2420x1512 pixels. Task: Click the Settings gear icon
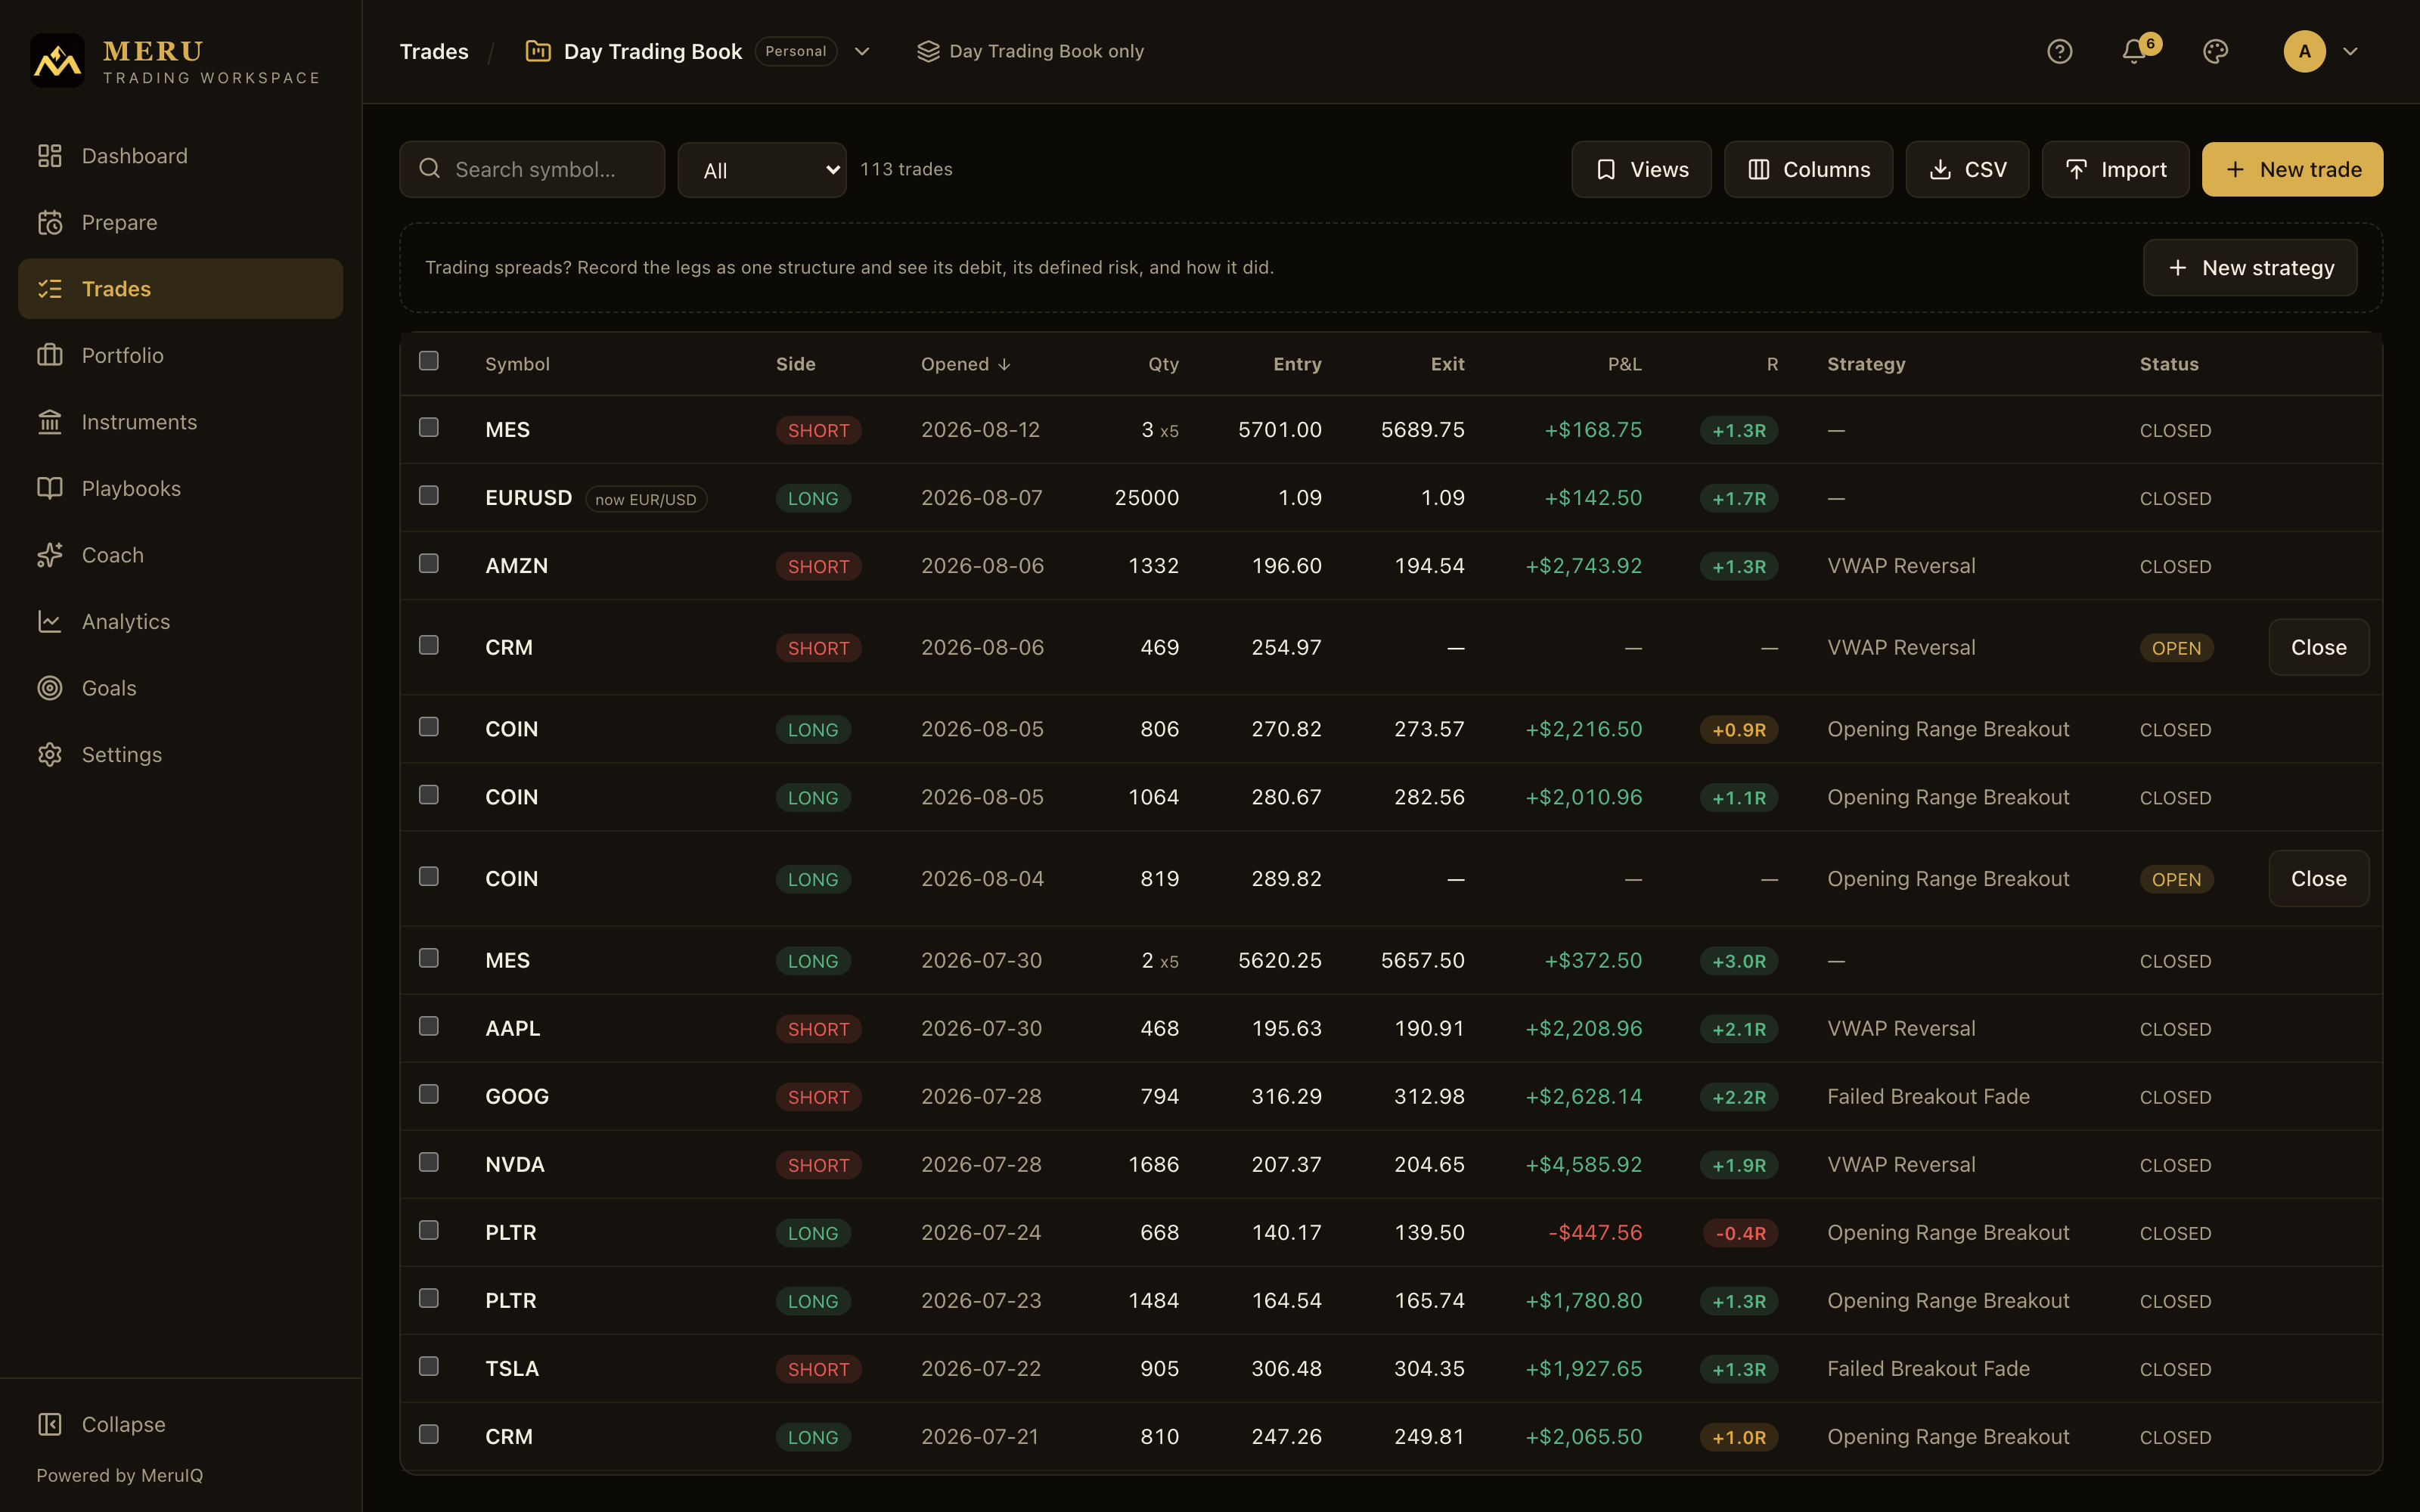tap(50, 754)
